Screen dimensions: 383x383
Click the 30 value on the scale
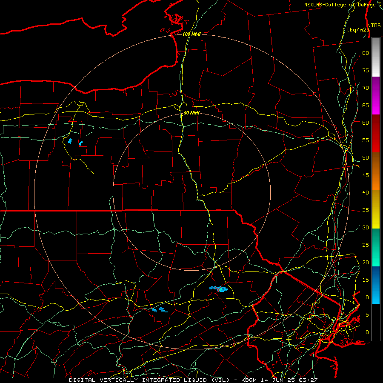(x=366, y=227)
